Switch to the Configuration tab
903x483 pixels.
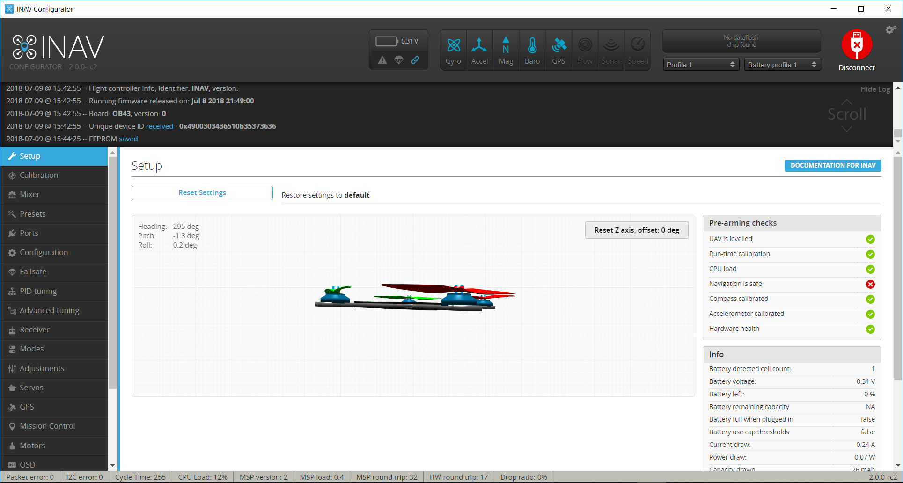point(44,252)
